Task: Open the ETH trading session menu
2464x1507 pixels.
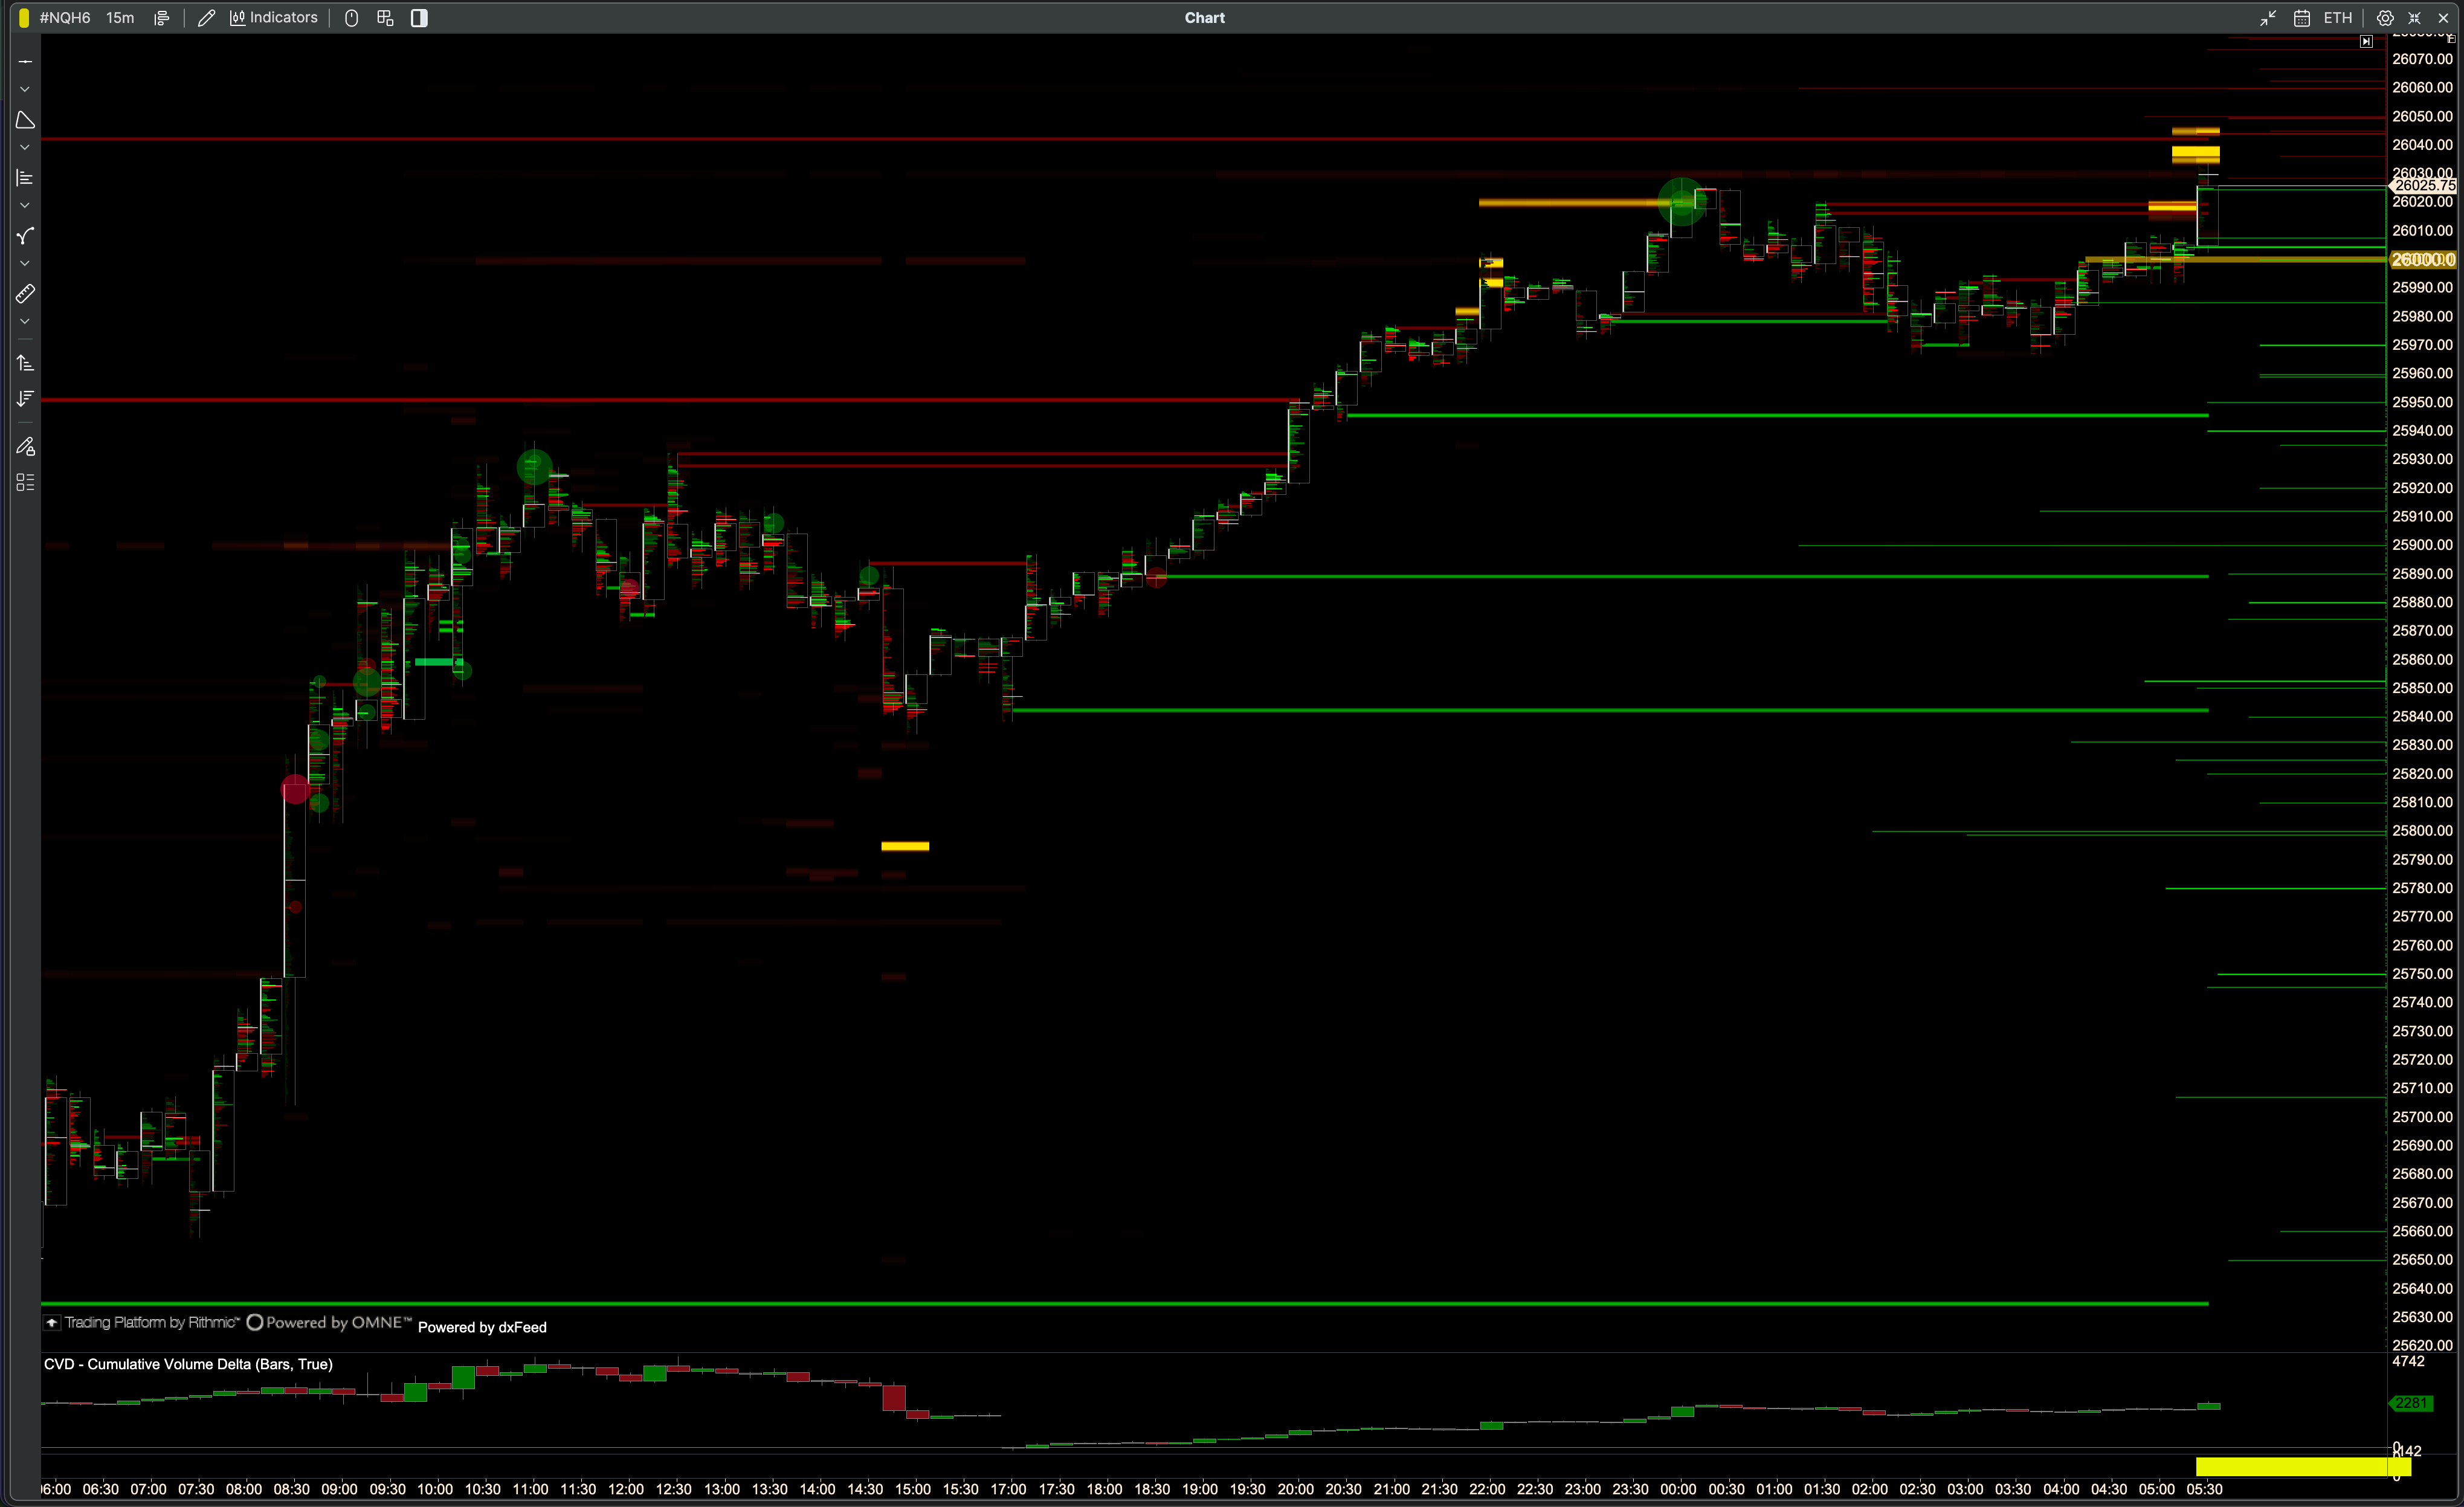Action: click(2337, 18)
